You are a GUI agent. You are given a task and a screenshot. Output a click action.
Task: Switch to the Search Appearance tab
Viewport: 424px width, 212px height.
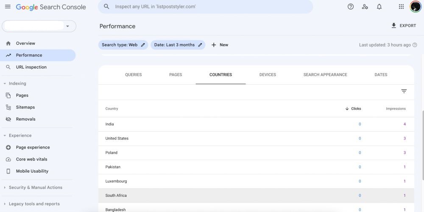point(325,75)
